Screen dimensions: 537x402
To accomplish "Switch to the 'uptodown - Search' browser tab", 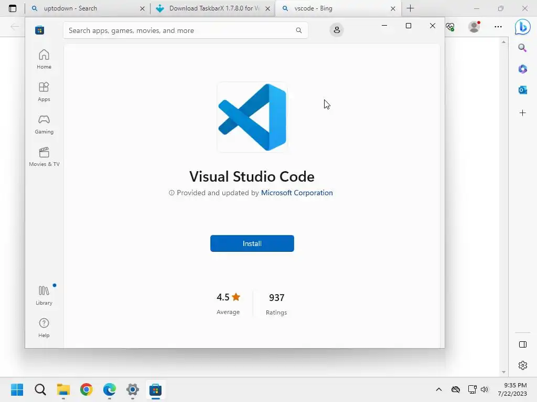I will pos(88,8).
